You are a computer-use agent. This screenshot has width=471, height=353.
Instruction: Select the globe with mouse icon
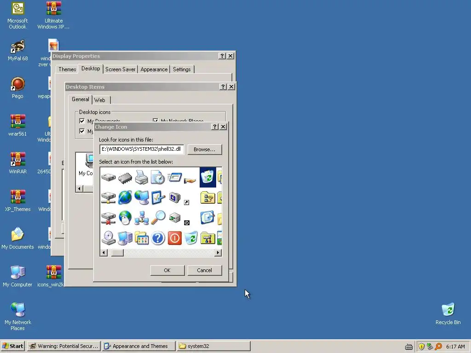tap(125, 217)
